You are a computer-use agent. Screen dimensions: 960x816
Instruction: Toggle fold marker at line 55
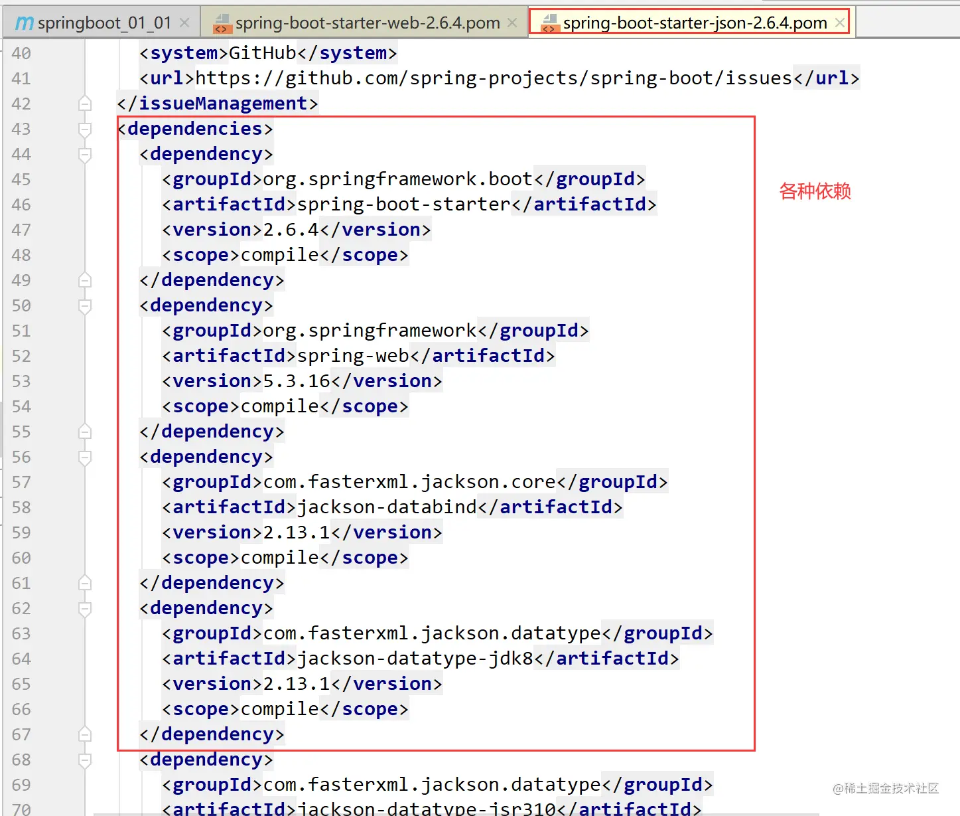pos(85,432)
